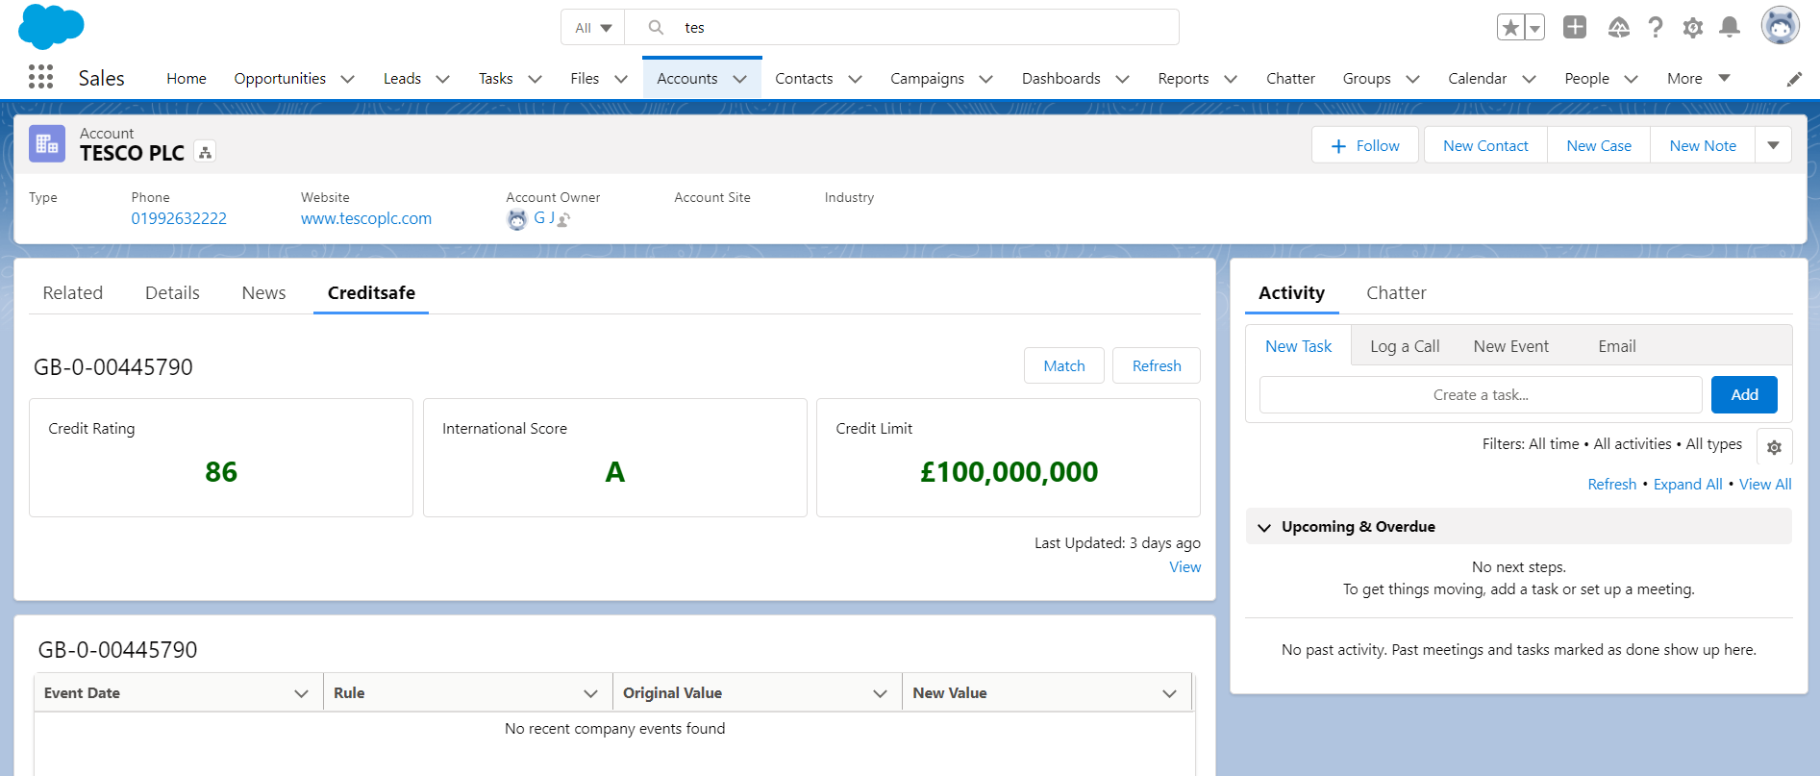View account hierarchy icon next to TESCO PLC
The image size is (1820, 776).
coord(205,152)
